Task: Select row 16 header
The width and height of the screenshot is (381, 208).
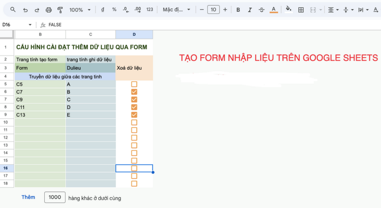Action: 6,168
